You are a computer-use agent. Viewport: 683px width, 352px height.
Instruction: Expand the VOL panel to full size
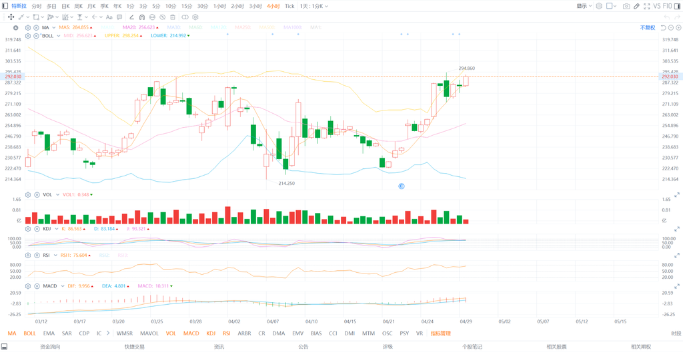click(x=678, y=195)
